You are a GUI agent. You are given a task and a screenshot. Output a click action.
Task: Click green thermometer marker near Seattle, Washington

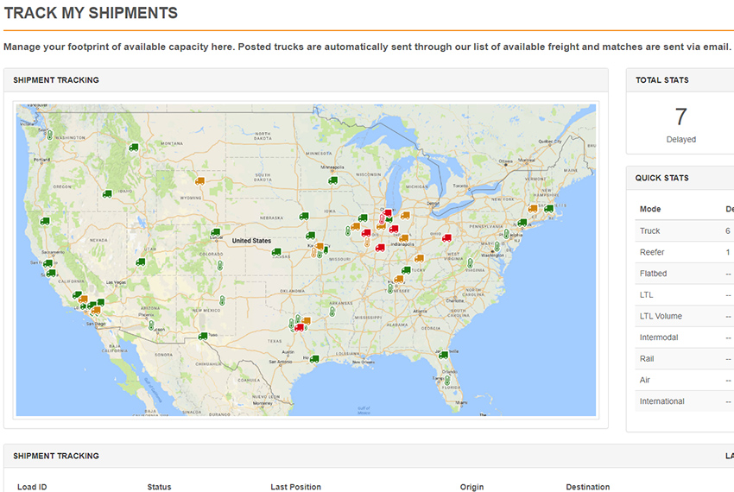coord(49,136)
